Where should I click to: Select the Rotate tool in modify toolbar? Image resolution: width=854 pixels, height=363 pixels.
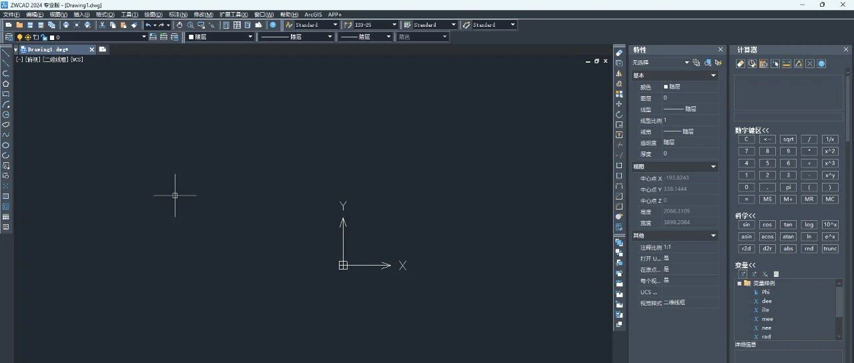tap(619, 114)
